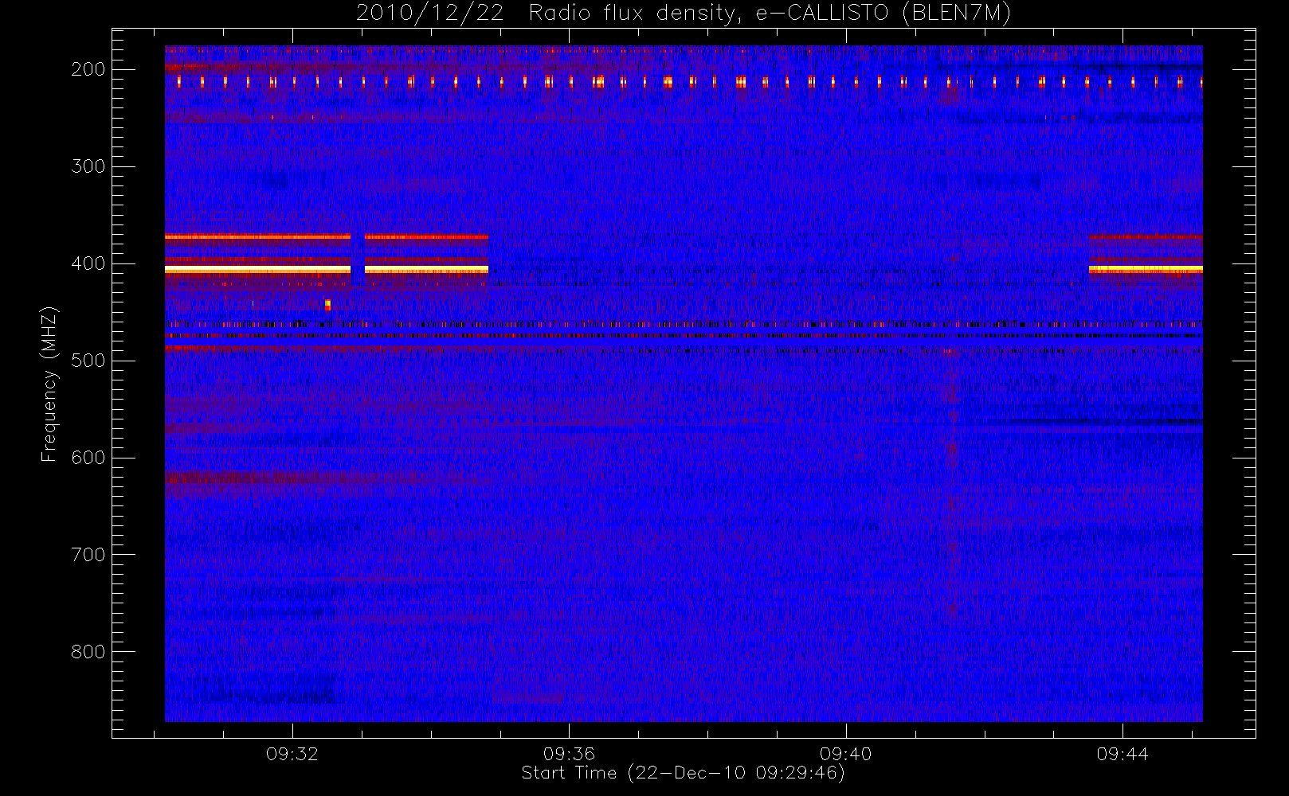This screenshot has height=796, width=1289.
Task: Click the 800 frequency tick label
Action: click(x=88, y=652)
